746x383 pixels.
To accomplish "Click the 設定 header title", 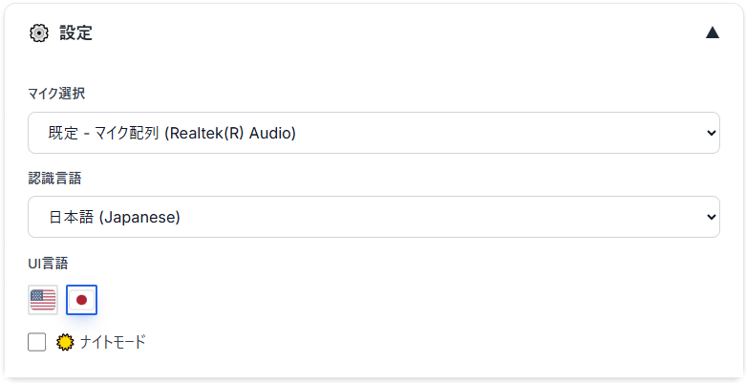I will (x=75, y=33).
